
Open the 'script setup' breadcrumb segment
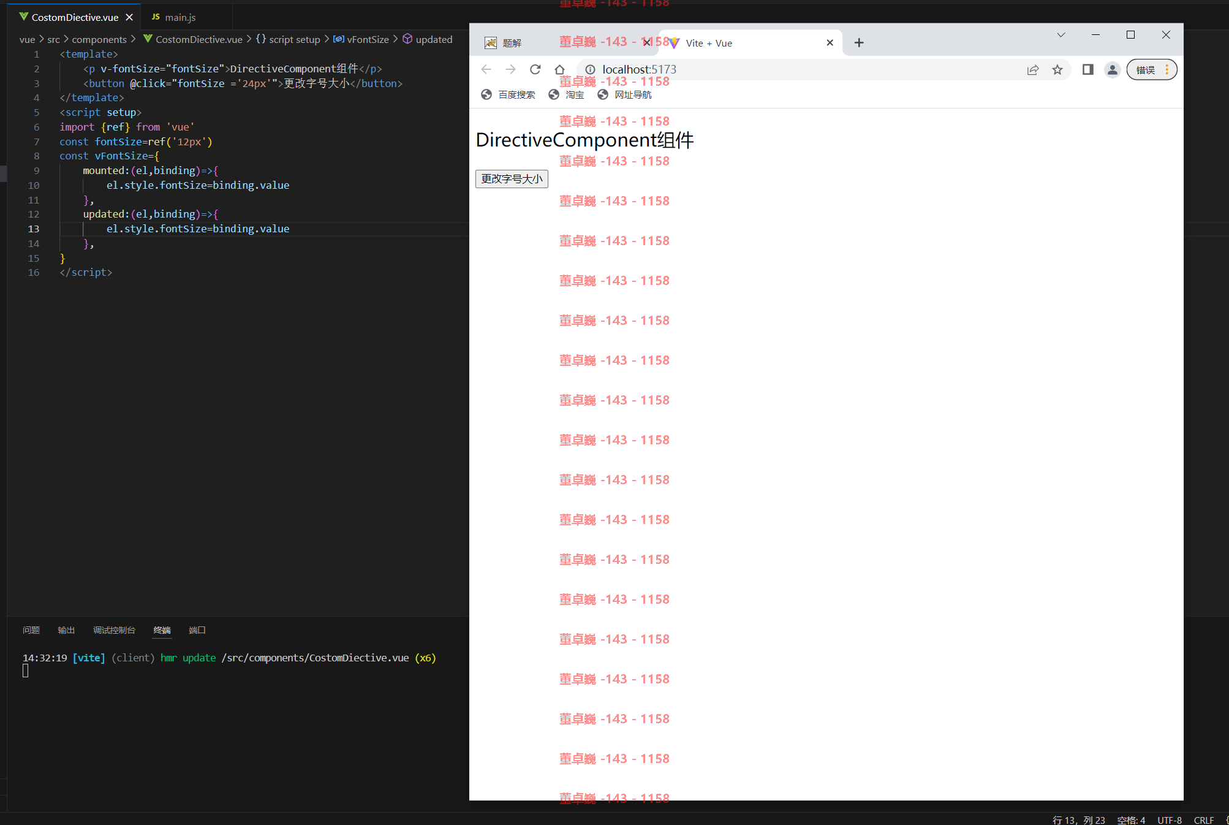pyautogui.click(x=295, y=39)
